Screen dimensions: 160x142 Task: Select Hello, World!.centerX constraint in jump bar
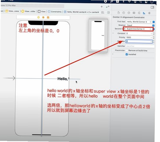tap(81, 12)
